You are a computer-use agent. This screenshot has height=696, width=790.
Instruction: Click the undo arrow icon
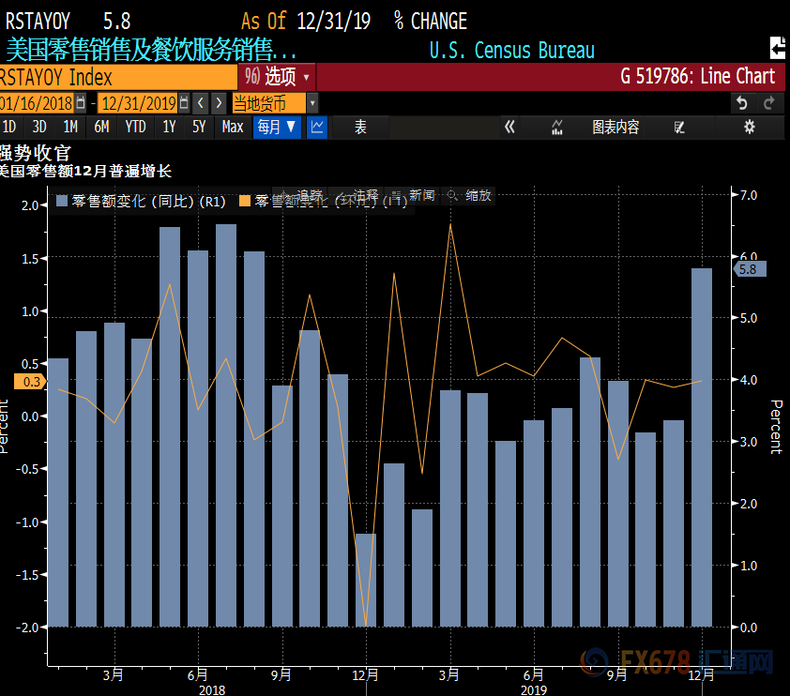(x=742, y=102)
